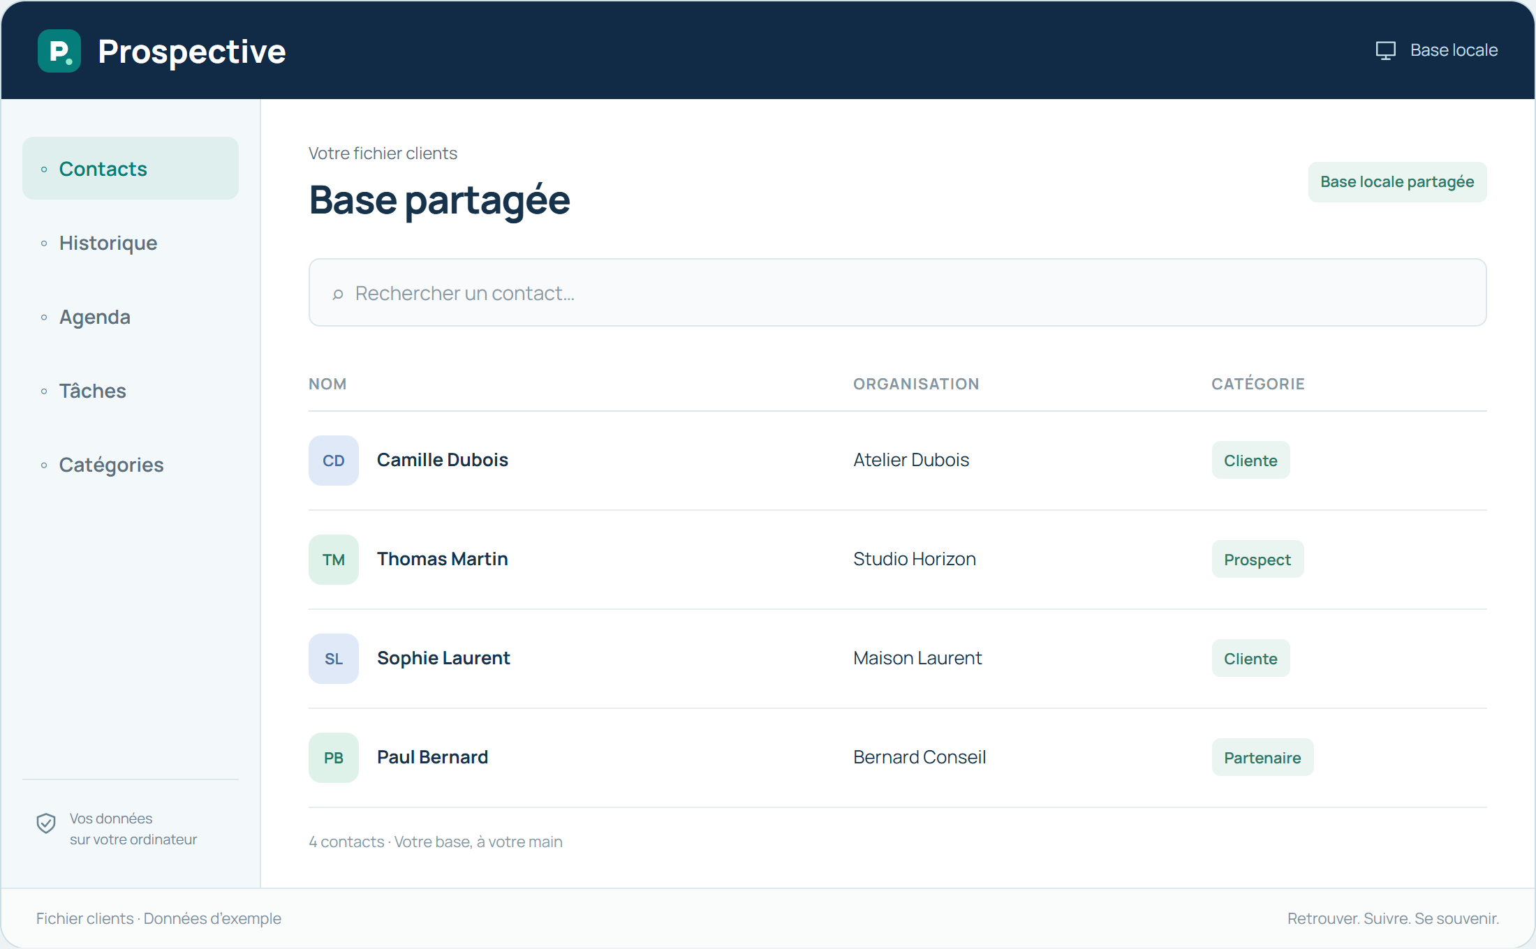The width and height of the screenshot is (1536, 949).
Task: Open the Contacts section in sidebar
Action: click(131, 168)
